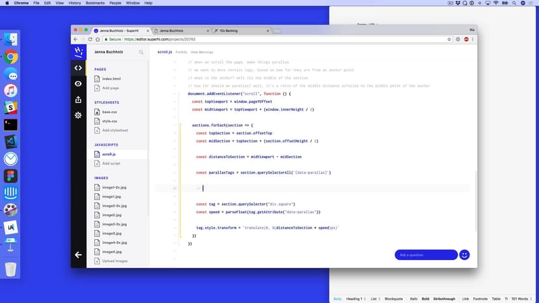
Task: Select style.css stylesheet file
Action: coord(110,121)
